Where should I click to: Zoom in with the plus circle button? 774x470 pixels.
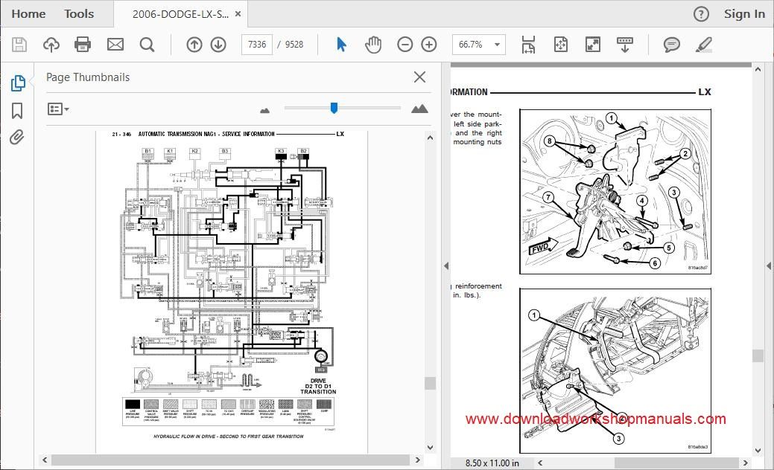pyautogui.click(x=429, y=45)
